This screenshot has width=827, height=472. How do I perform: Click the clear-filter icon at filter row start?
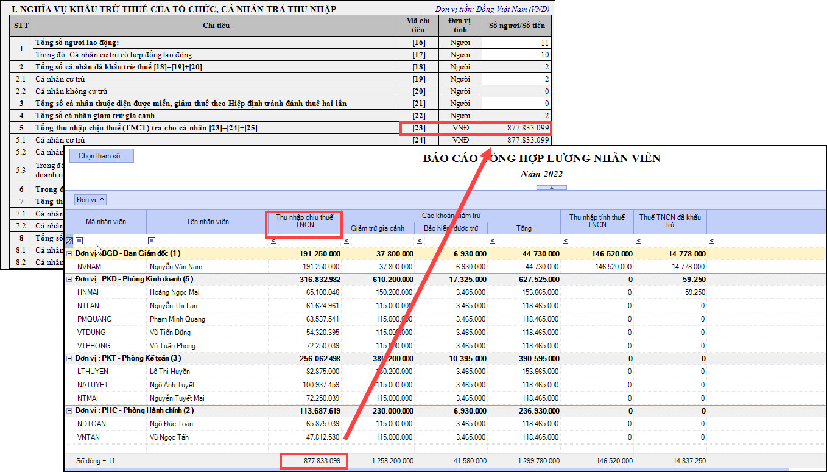[x=69, y=241]
